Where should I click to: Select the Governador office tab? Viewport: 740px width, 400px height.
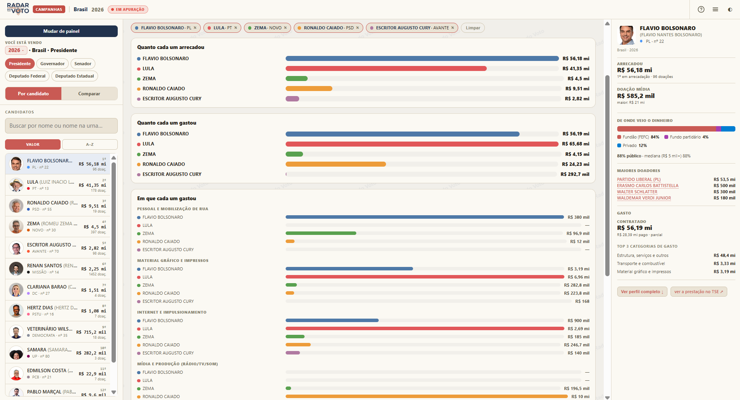[52, 64]
